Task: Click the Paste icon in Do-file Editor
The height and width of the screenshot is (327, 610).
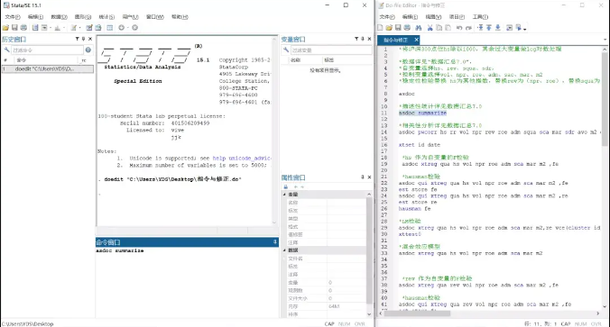Action: [448, 28]
